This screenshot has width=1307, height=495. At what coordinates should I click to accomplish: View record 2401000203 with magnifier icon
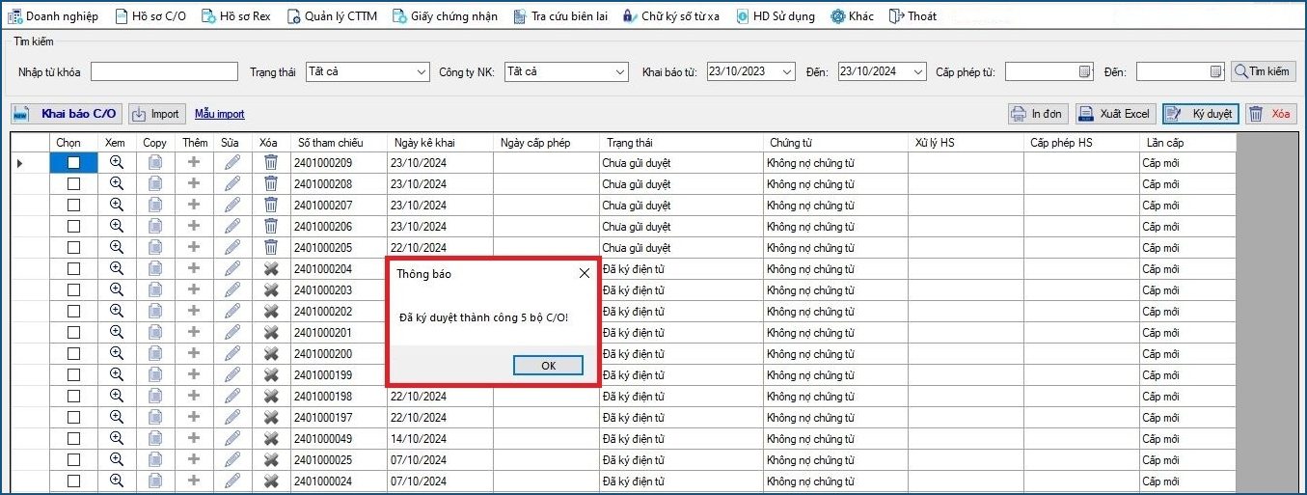click(117, 289)
